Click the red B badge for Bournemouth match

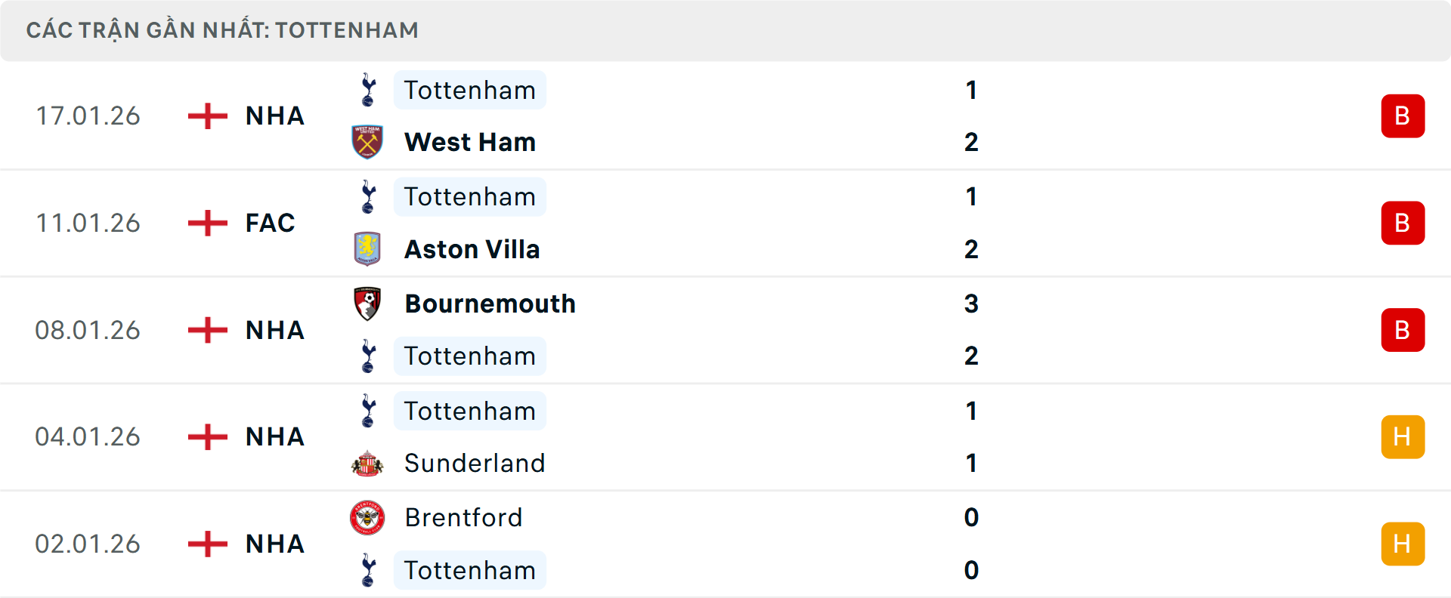click(1403, 330)
